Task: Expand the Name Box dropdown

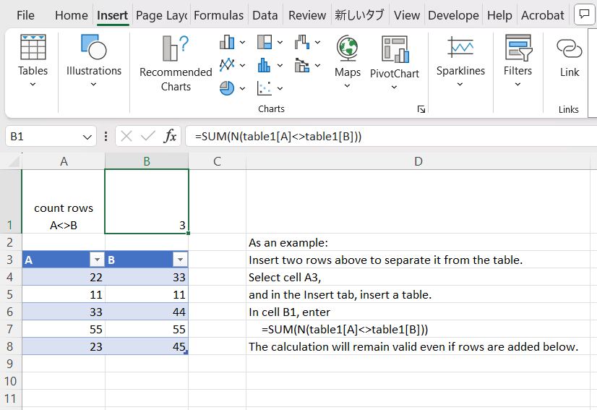Action: (x=87, y=137)
